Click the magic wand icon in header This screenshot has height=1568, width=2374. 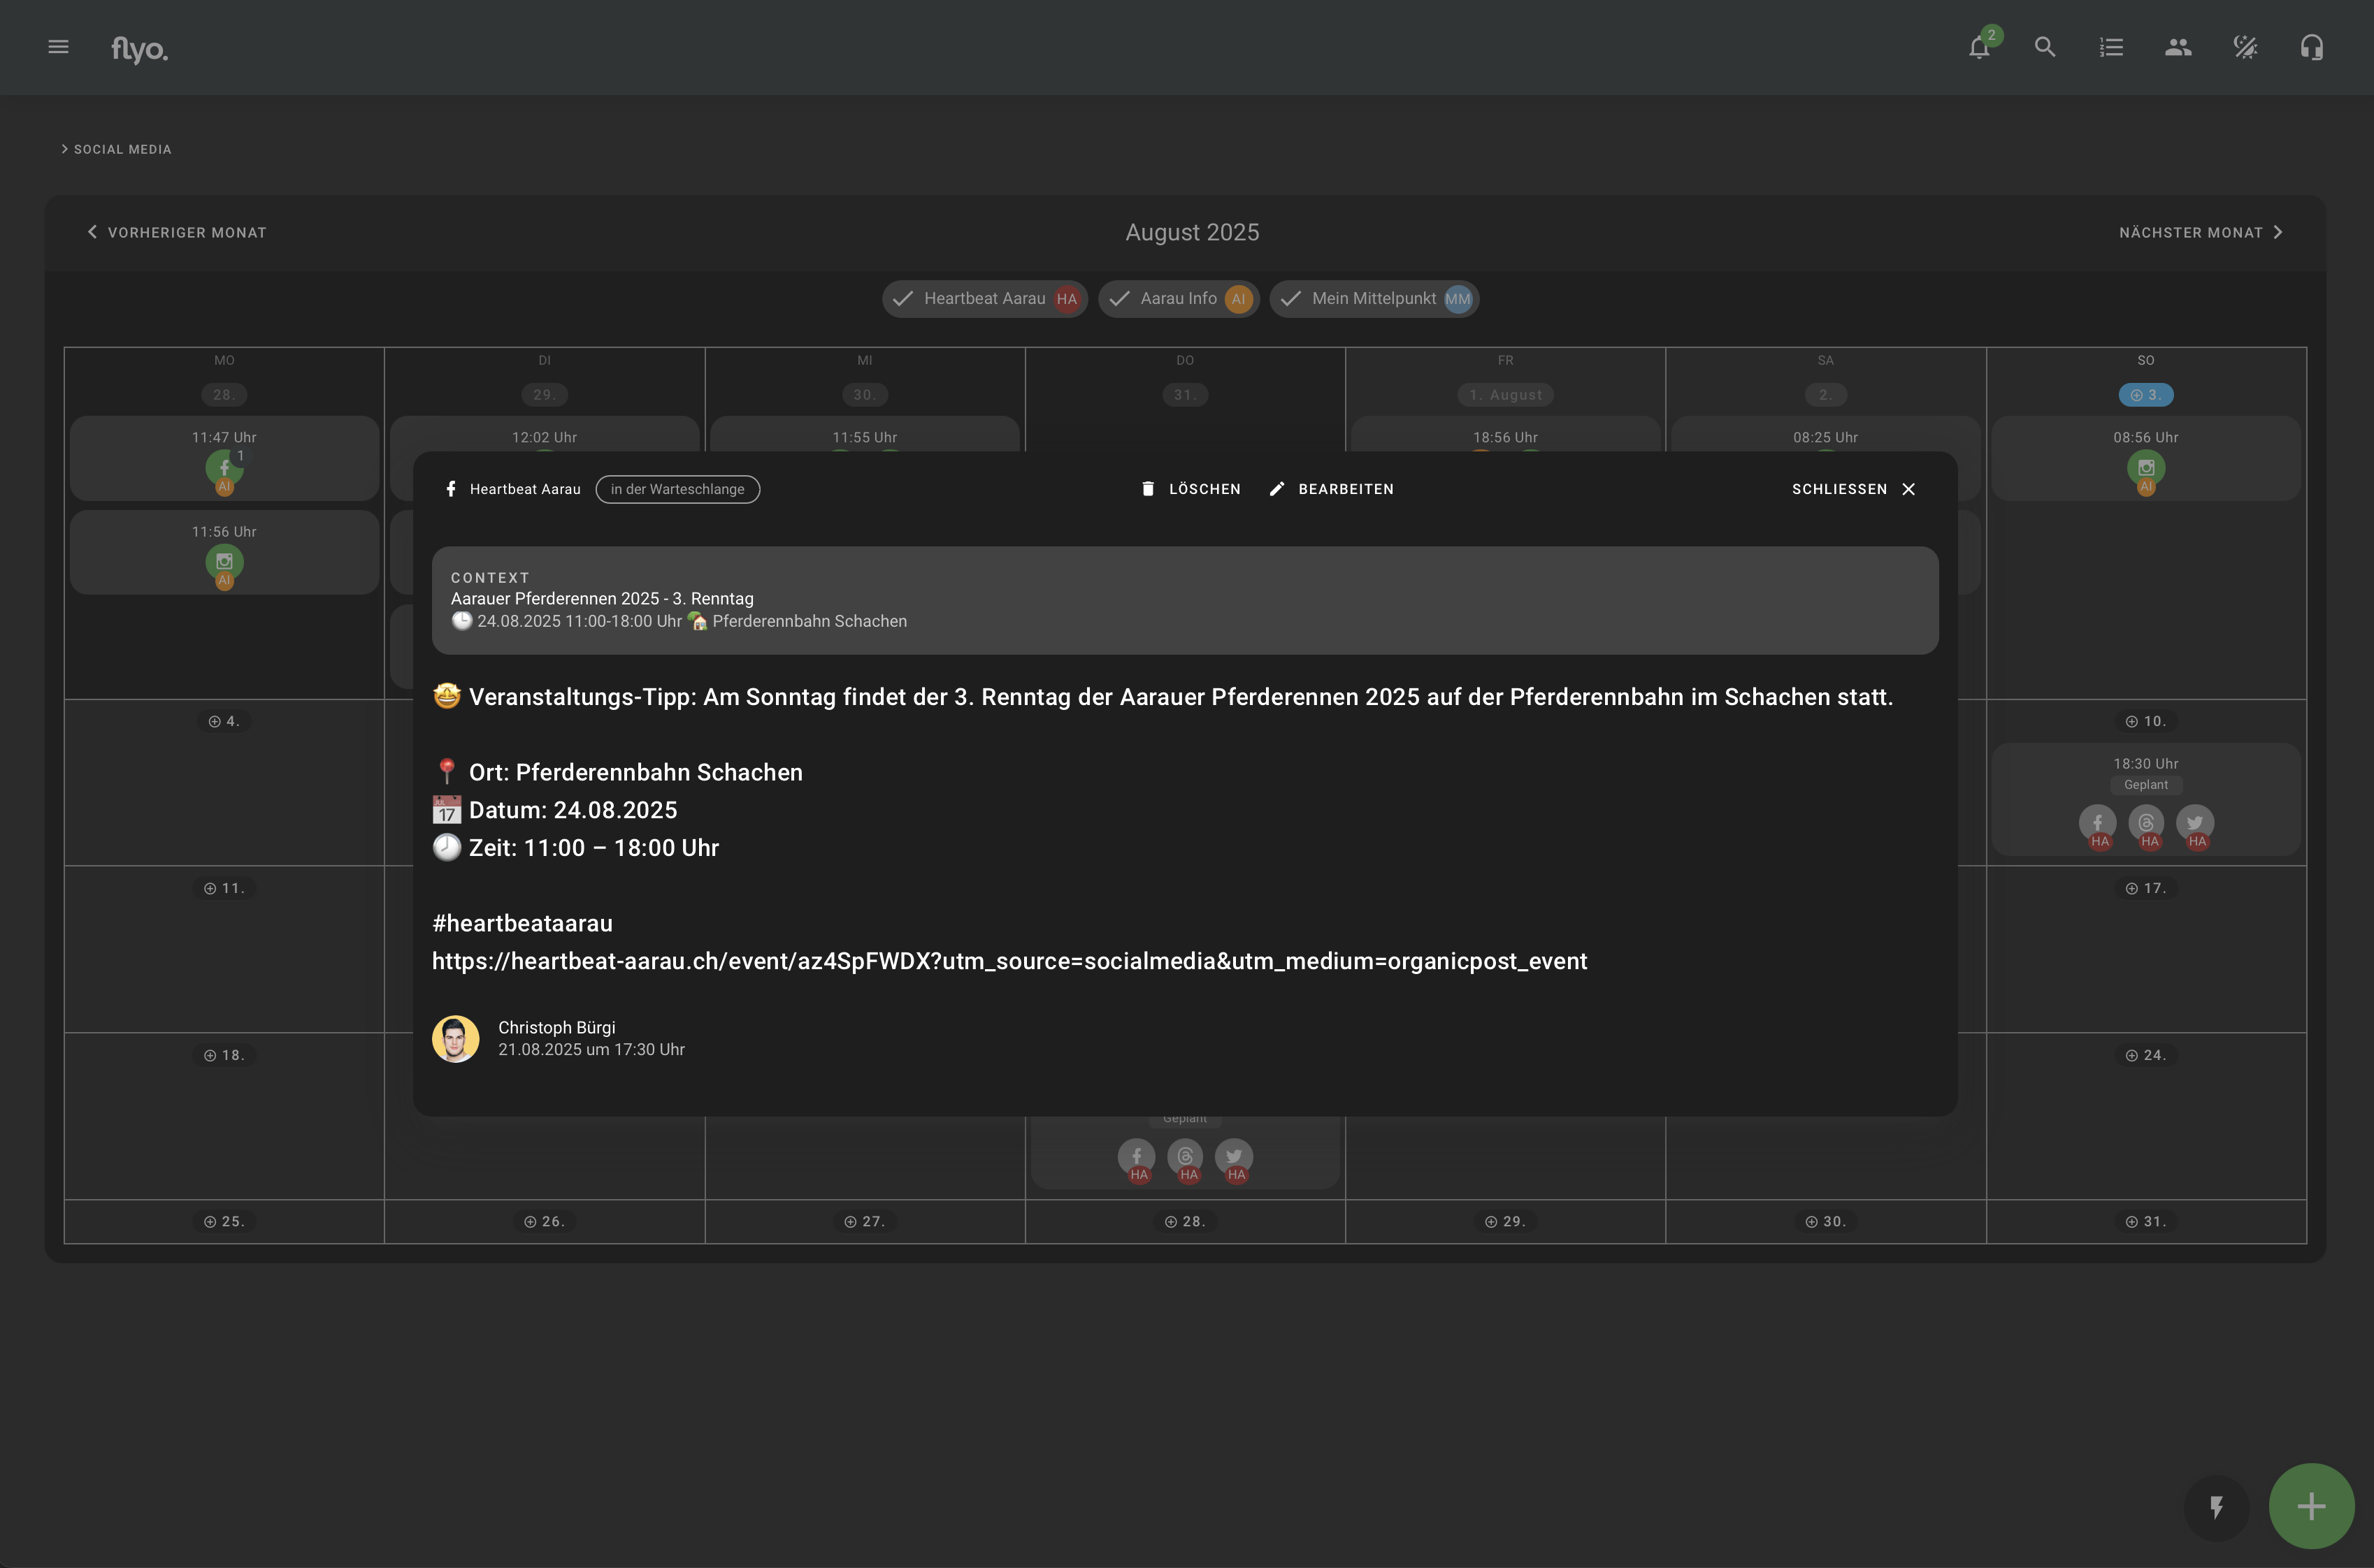point(2245,47)
